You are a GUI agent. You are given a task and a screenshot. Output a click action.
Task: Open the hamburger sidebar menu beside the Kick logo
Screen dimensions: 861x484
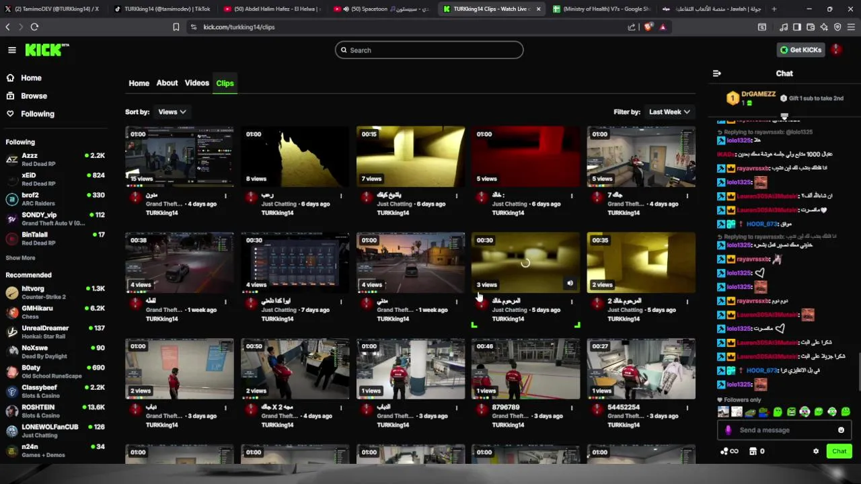tap(11, 50)
